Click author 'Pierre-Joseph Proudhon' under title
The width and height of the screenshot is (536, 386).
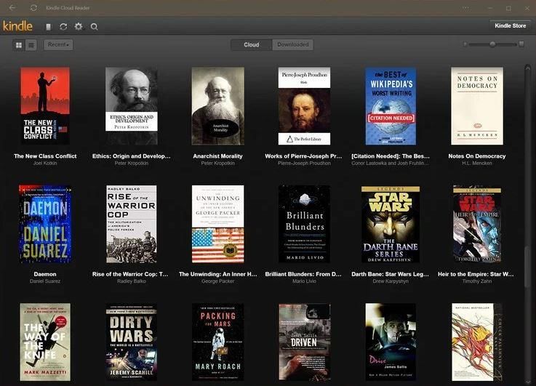pos(304,164)
